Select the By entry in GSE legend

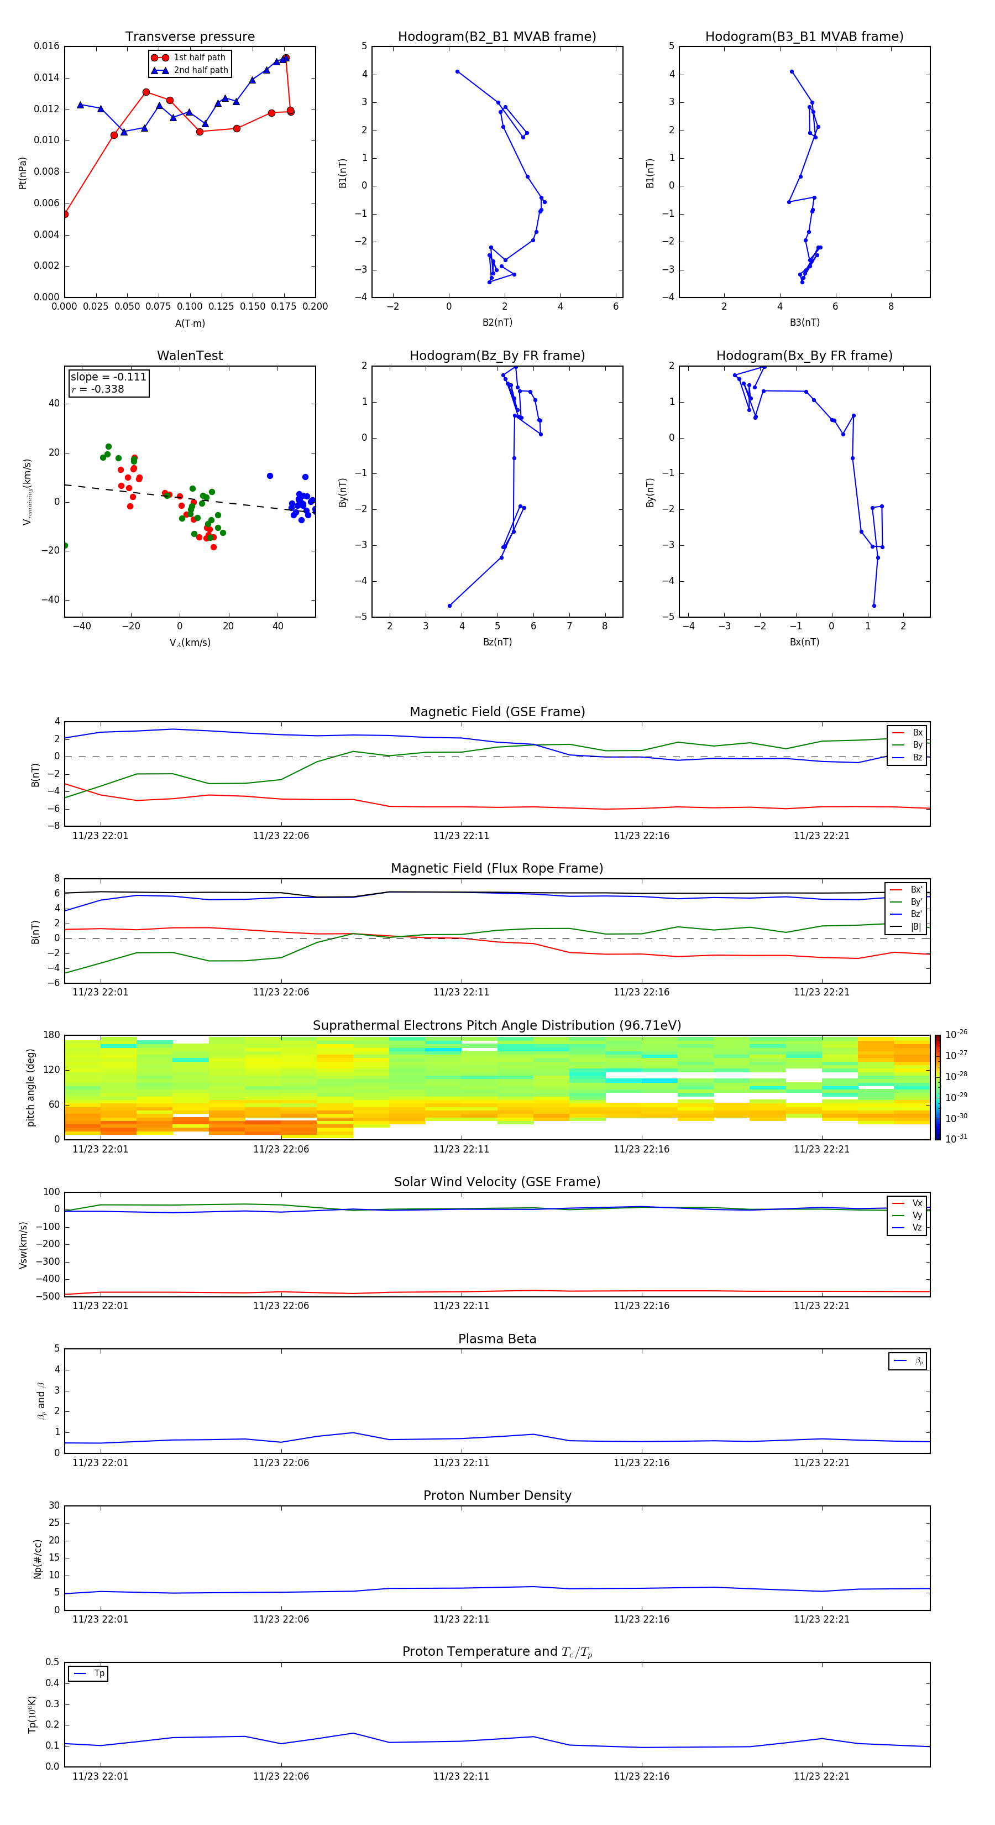tap(907, 744)
